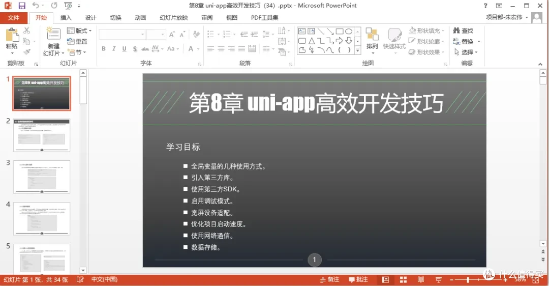The height and width of the screenshot is (286, 549).
Task: Open Shape Effects (形状效果) dropdown
Action: tap(426, 52)
